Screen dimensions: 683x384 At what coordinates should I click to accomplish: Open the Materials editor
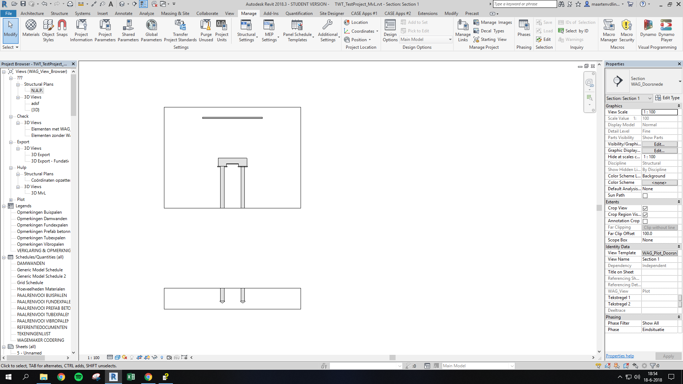(31, 28)
